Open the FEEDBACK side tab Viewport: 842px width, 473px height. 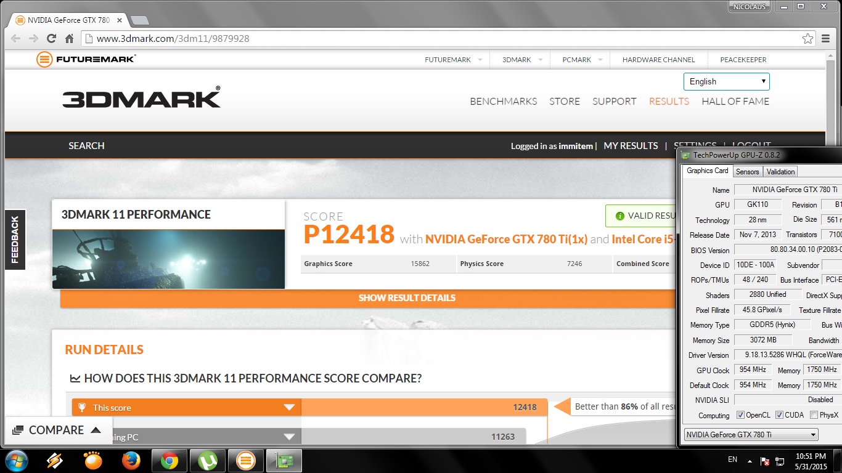(15, 240)
